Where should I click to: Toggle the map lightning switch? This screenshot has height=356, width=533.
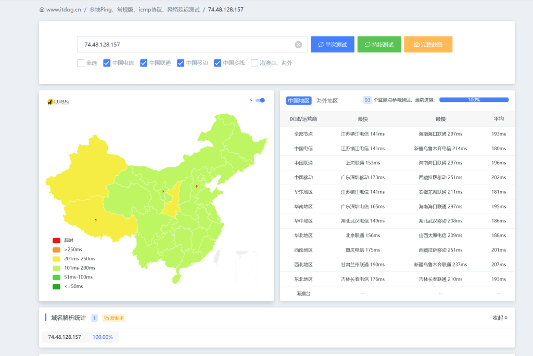click(260, 100)
